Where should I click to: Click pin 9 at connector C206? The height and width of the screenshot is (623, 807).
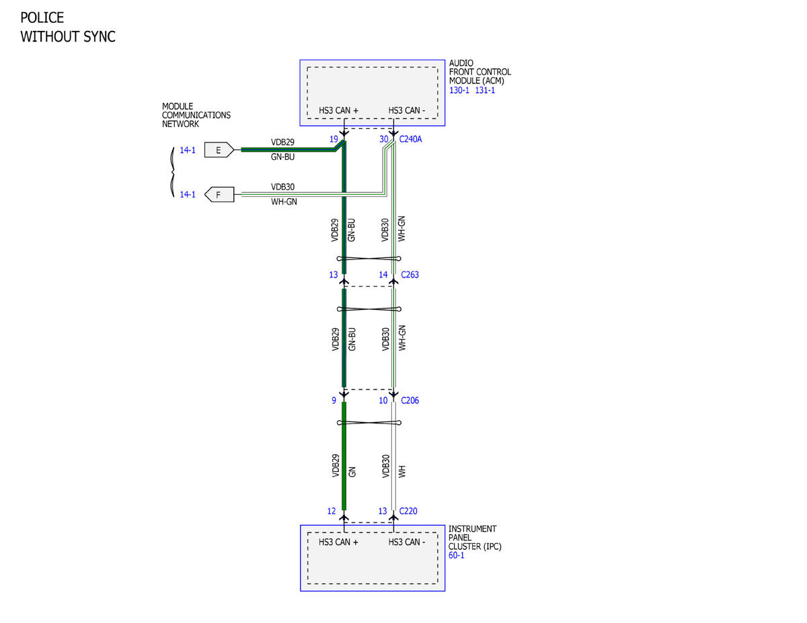[x=334, y=401]
